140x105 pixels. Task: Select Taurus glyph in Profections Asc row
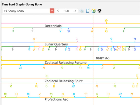(x=97, y=94)
